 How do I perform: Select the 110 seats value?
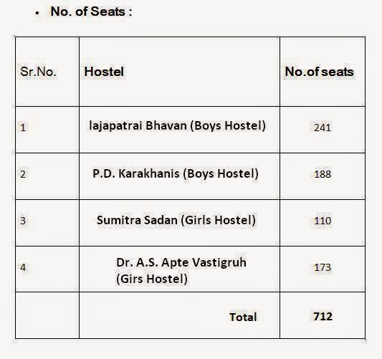tap(323, 221)
